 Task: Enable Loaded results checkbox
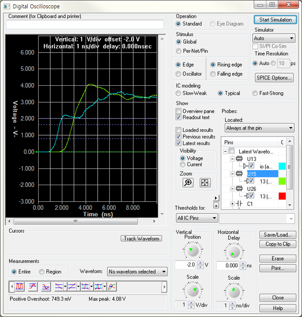178,130
